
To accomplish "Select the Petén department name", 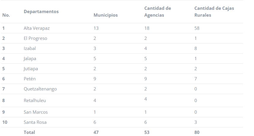I will [30, 79].
